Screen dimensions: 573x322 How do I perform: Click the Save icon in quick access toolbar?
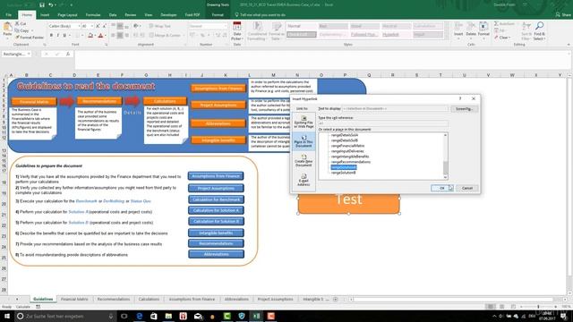pos(42,5)
